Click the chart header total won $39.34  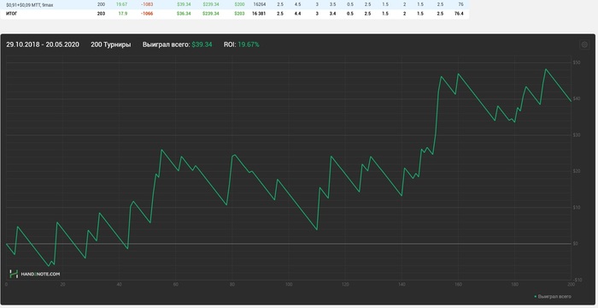[x=202, y=44]
